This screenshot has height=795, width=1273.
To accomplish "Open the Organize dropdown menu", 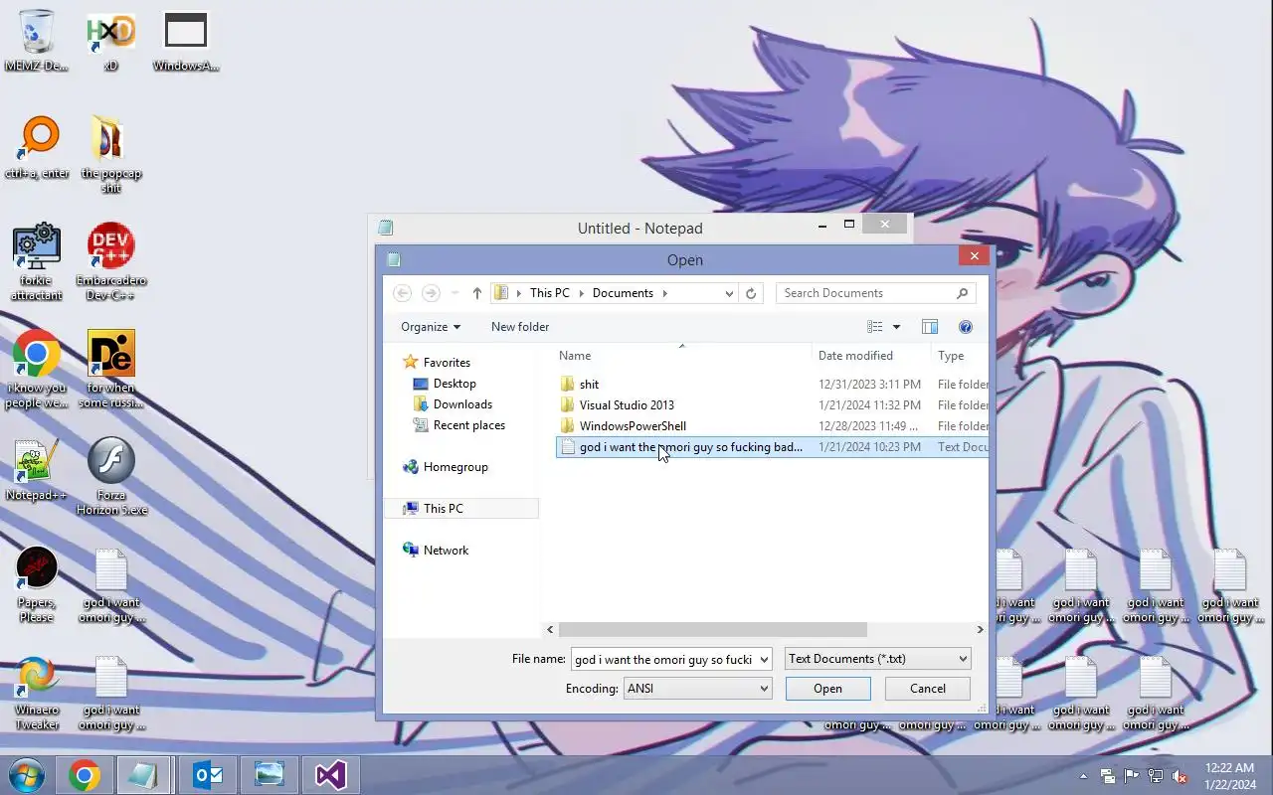I will (431, 327).
